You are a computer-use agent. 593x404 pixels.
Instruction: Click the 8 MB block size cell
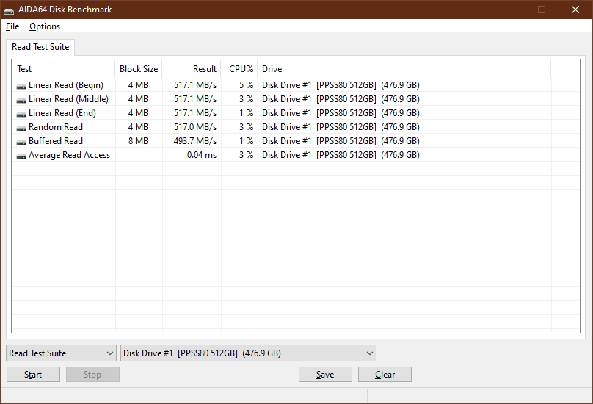tap(138, 141)
